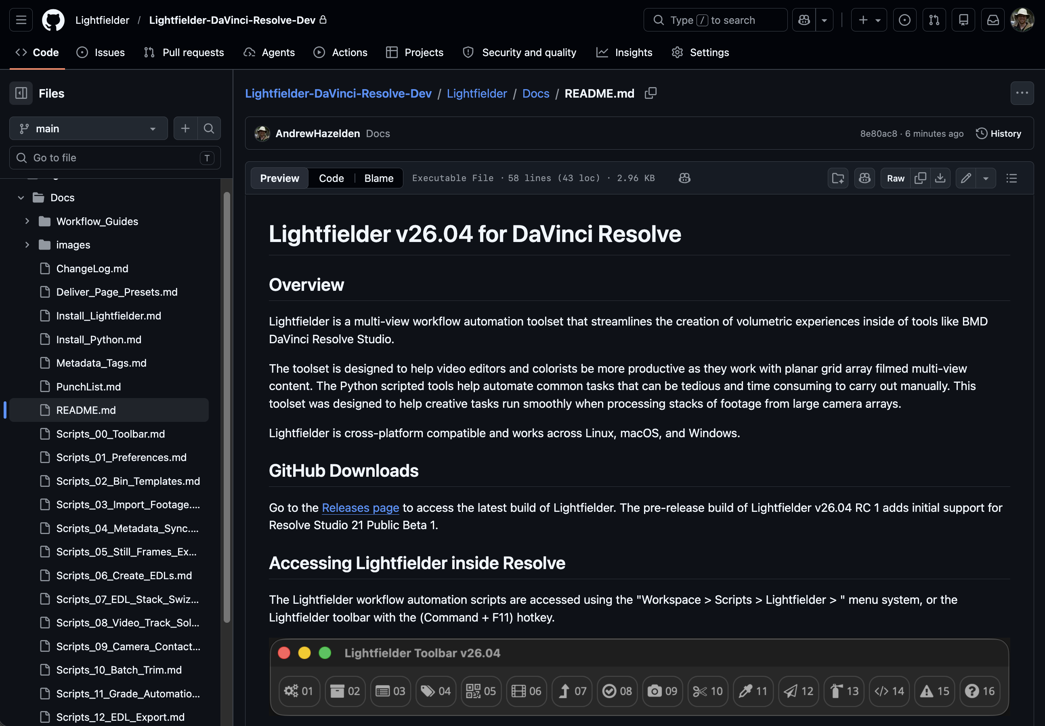Switch to Blame view of file
The image size is (1045, 726).
379,178
